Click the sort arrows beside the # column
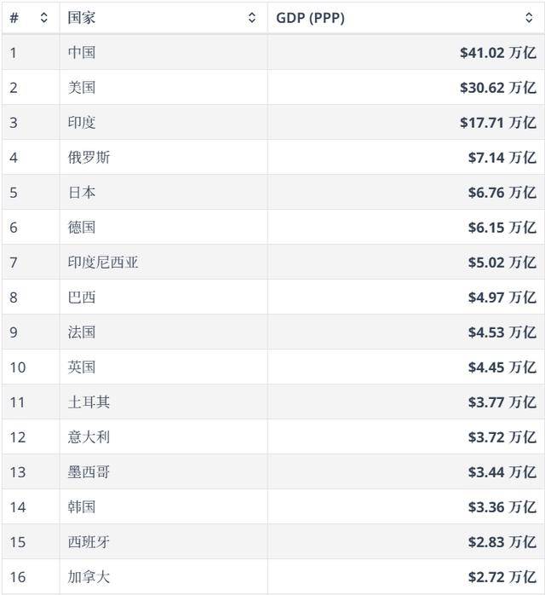The height and width of the screenshot is (595, 545). pyautogui.click(x=44, y=18)
